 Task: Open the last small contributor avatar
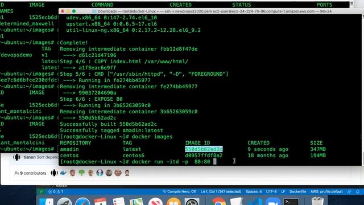point(127,173)
